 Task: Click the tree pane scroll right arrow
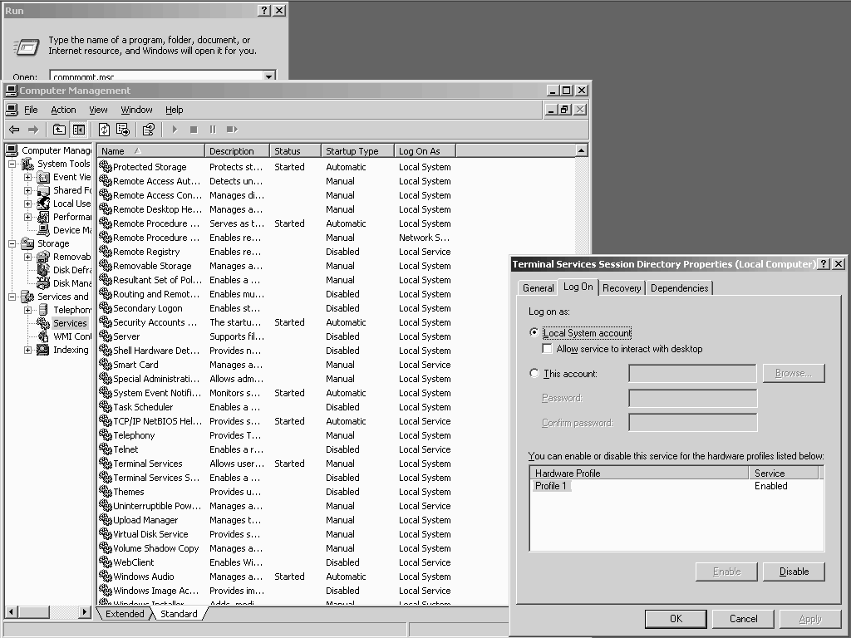pyautogui.click(x=84, y=612)
